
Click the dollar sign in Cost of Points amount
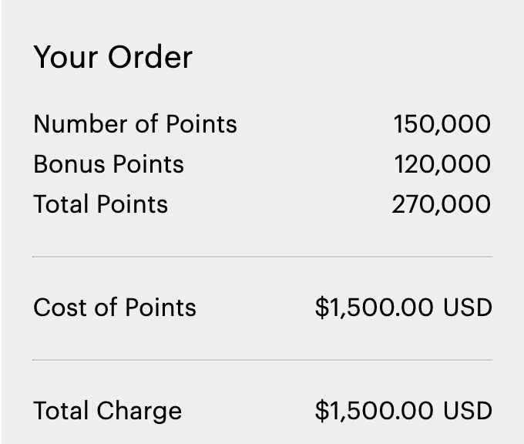(322, 308)
